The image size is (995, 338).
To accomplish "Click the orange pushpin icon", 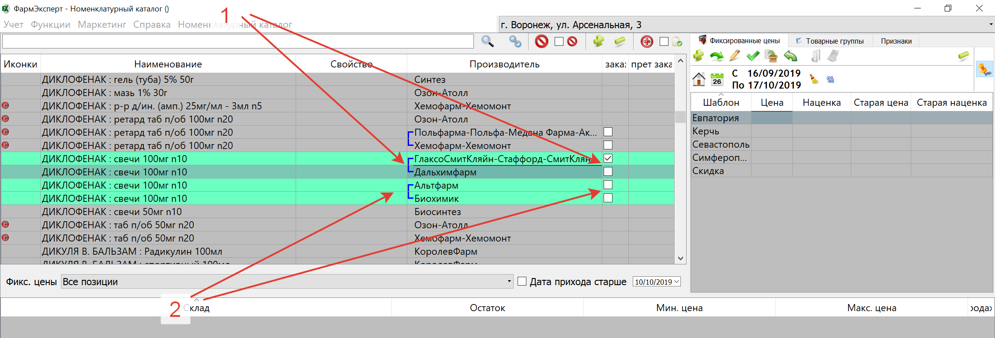I will point(984,69).
